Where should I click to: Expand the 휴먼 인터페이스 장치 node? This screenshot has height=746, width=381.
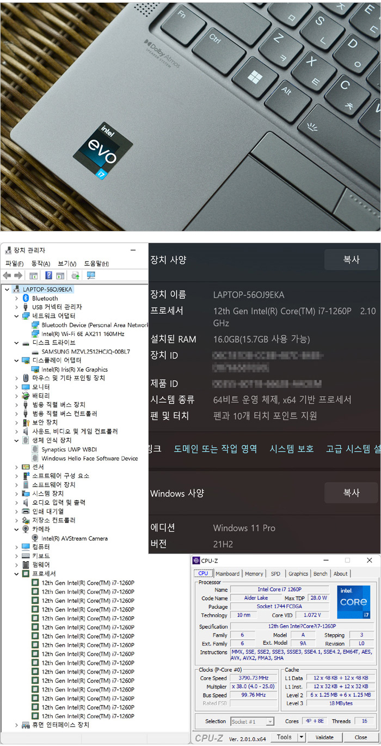pos(17,725)
